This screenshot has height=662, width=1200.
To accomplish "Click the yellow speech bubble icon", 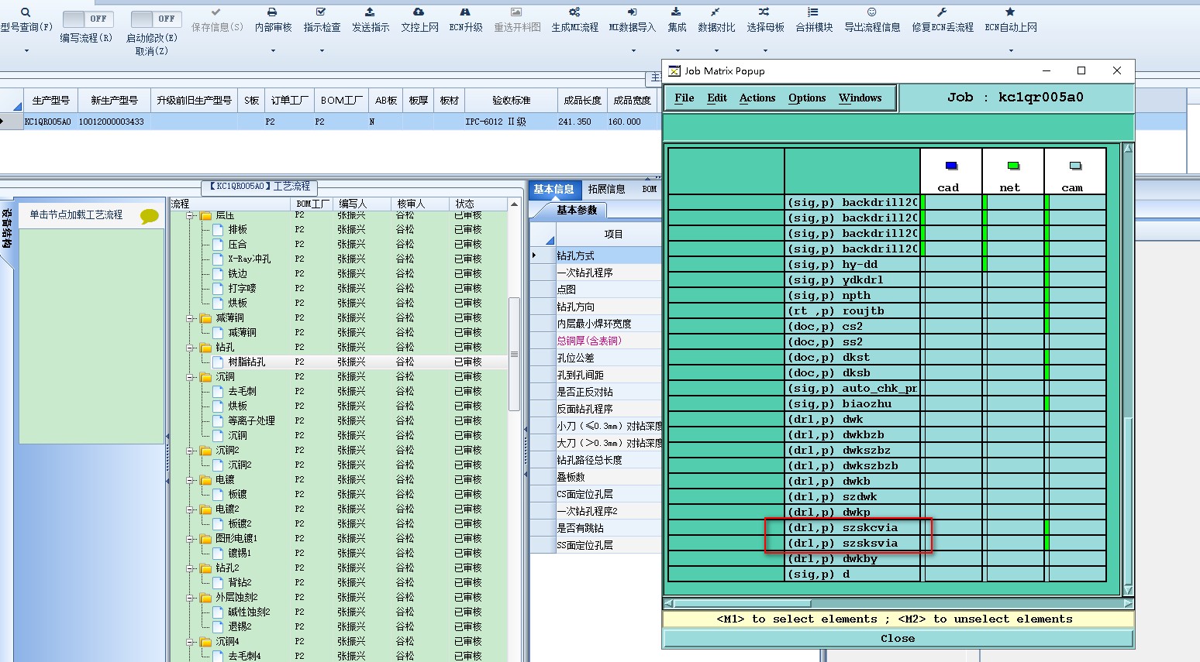I will (150, 217).
